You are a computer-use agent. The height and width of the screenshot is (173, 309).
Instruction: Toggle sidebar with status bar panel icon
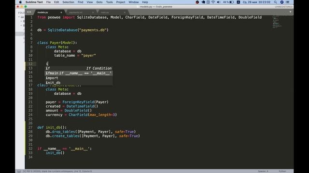[x=19, y=171]
